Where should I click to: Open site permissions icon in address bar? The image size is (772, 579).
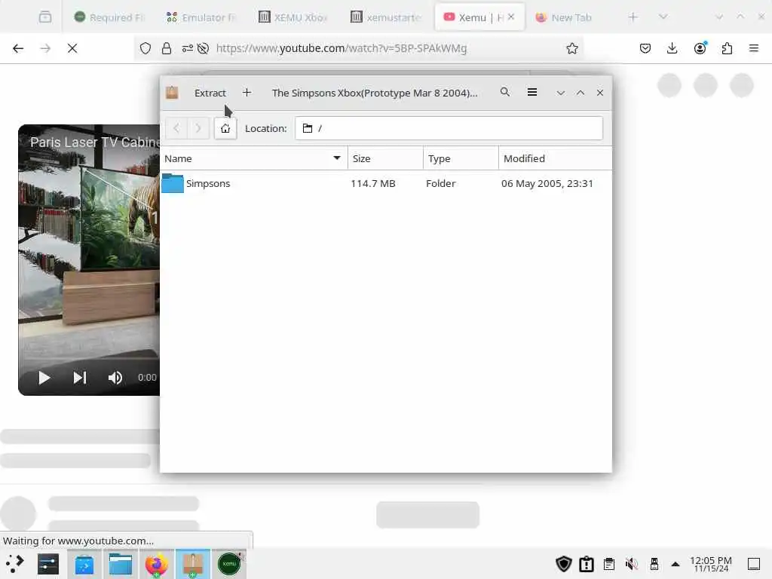coord(187,48)
